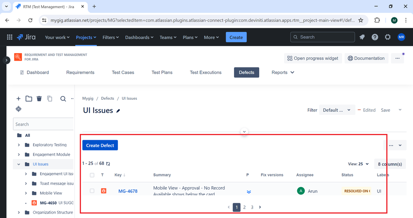Change View 25 page size dropdown
The image size is (413, 218).
pyautogui.click(x=358, y=164)
